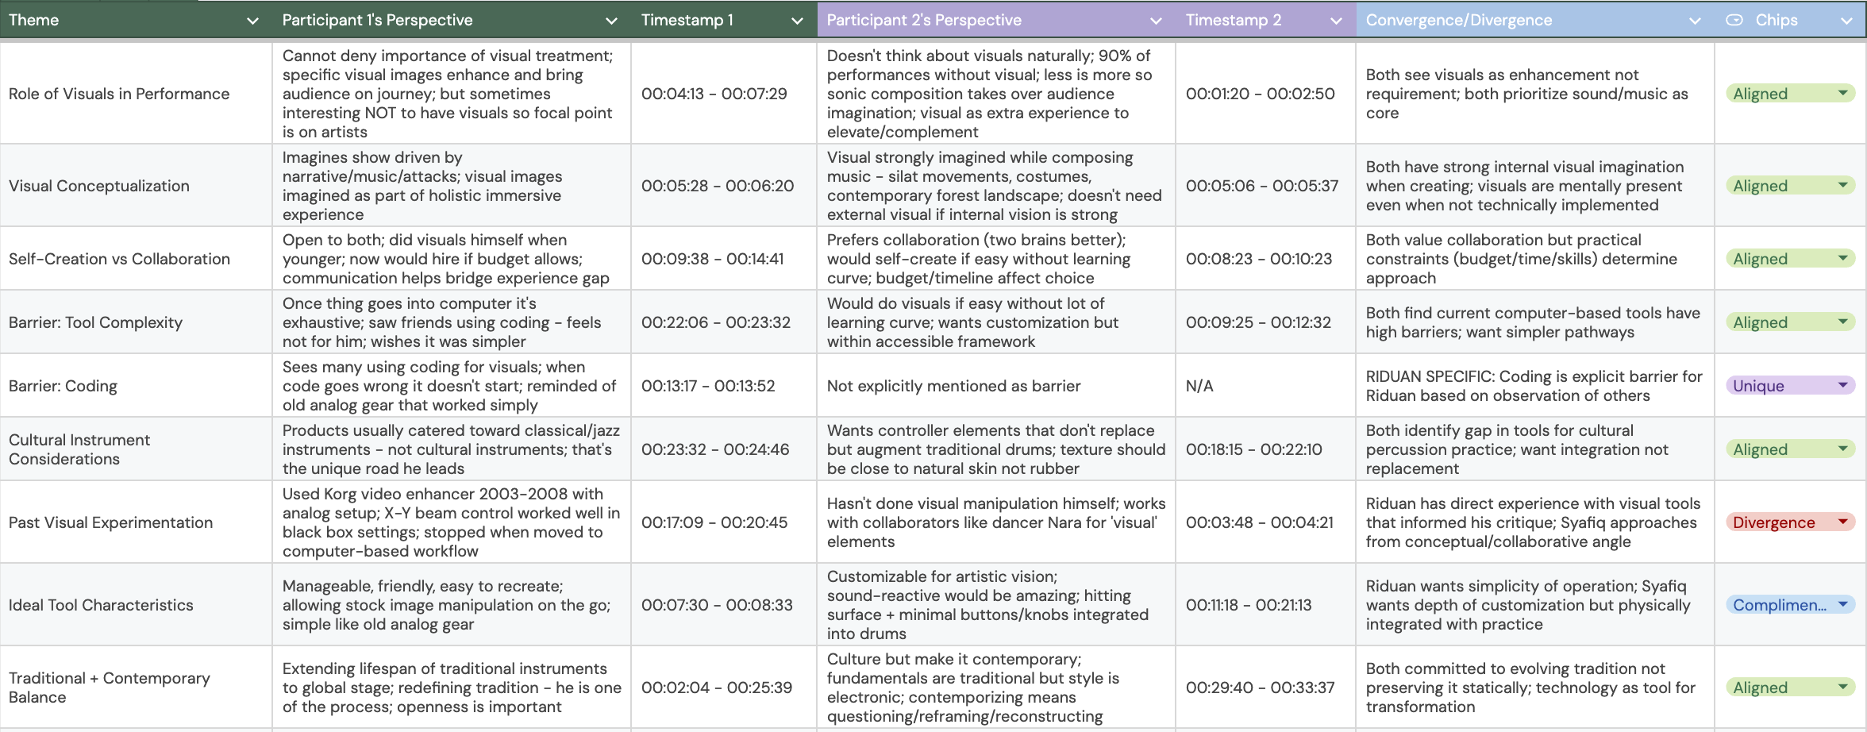This screenshot has width=1867, height=732.
Task: Open the Convergence/Divergence column dropdown arrow
Action: 1695,21
